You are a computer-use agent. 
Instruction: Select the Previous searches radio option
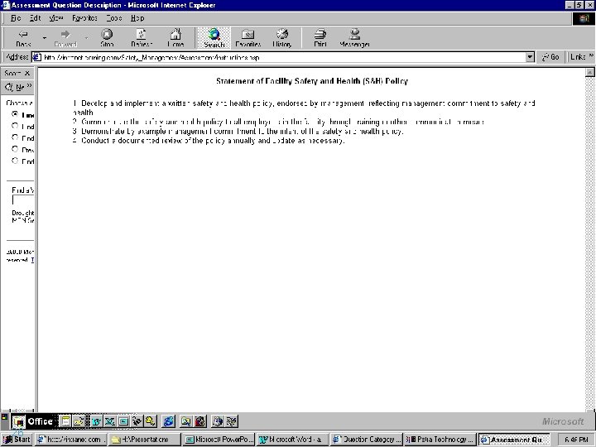coord(15,149)
